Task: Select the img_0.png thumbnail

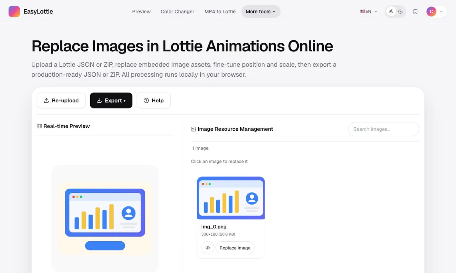Action: [231, 198]
